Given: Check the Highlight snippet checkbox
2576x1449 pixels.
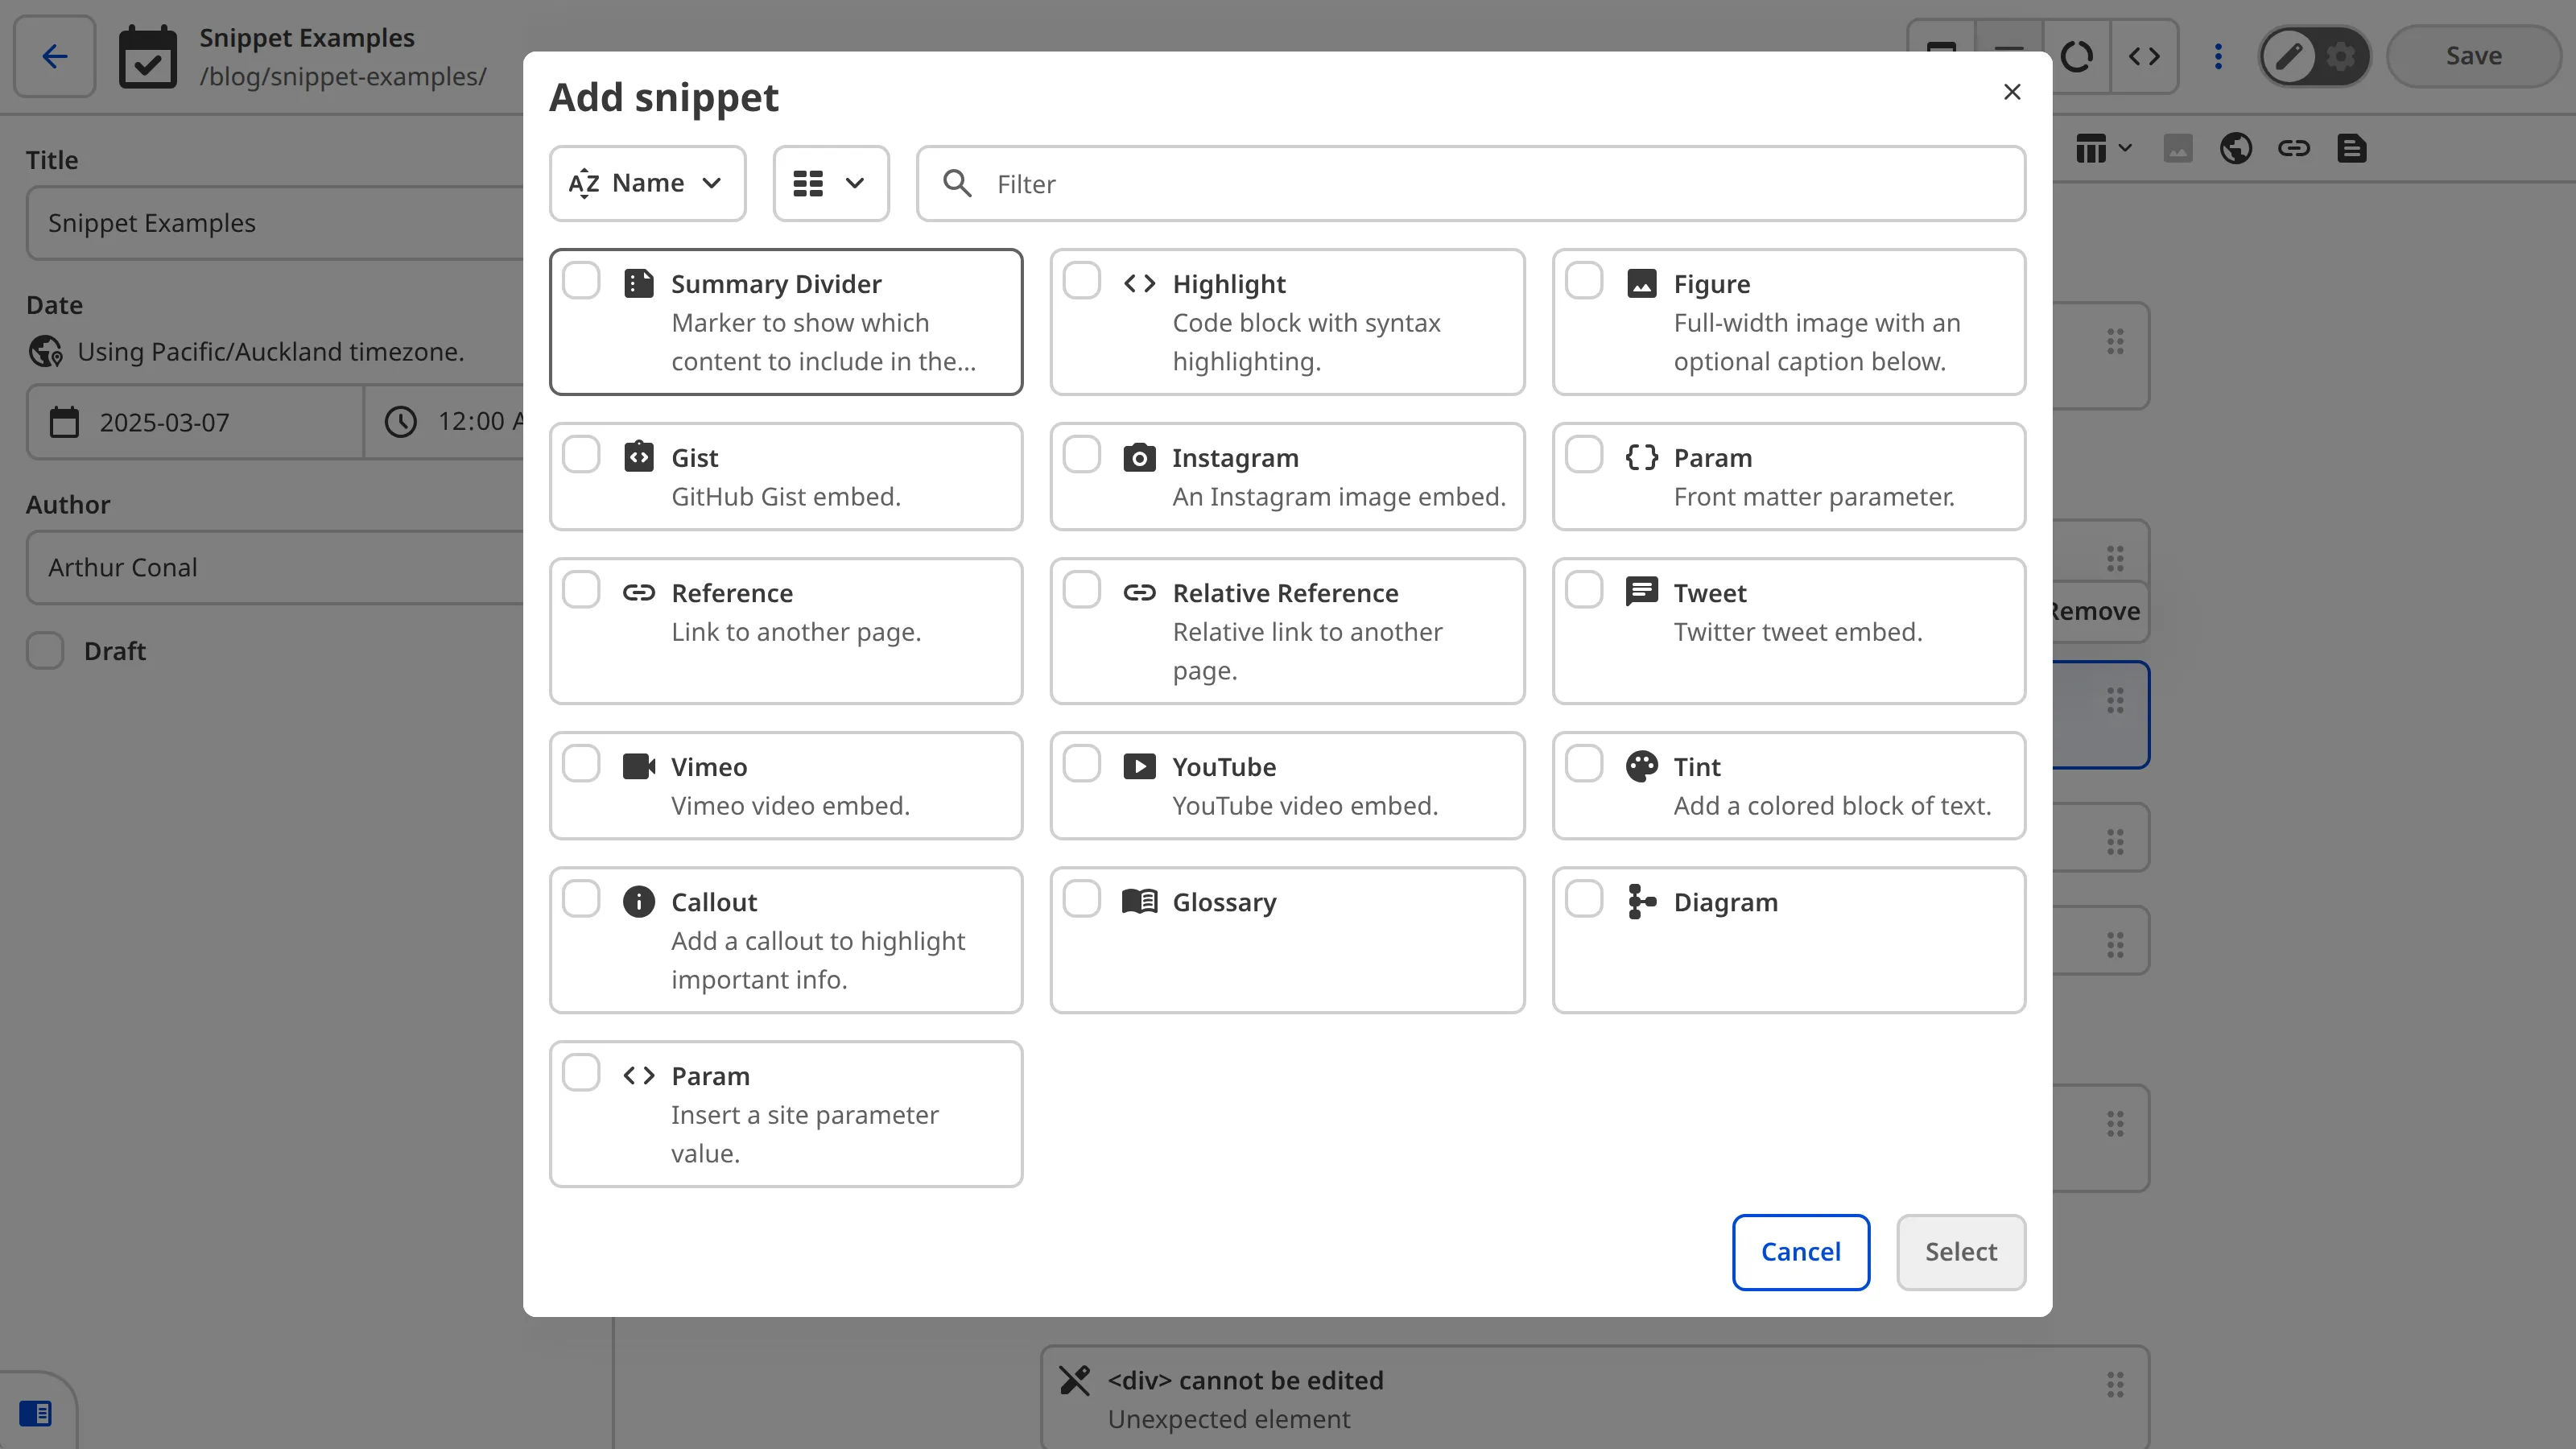Looking at the screenshot, I should coord(1082,281).
